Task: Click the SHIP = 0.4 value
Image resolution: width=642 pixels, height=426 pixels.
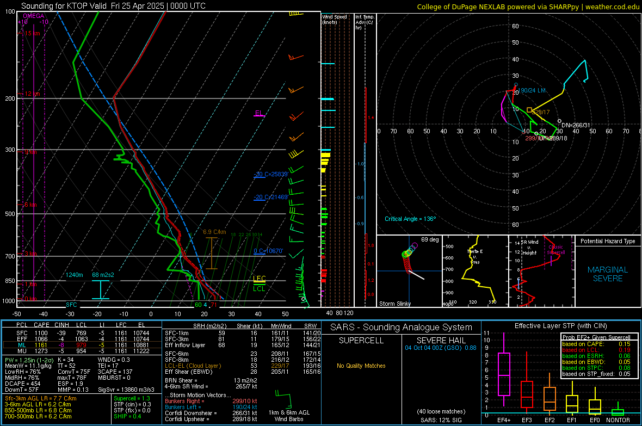Action: (127, 416)
